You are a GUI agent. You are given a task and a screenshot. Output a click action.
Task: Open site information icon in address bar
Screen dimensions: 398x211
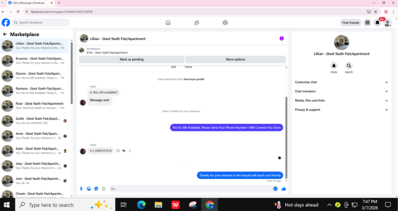27,12
